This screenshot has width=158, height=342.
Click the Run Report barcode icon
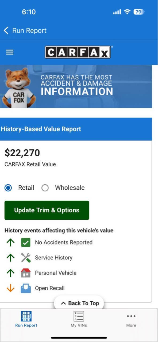(26, 316)
